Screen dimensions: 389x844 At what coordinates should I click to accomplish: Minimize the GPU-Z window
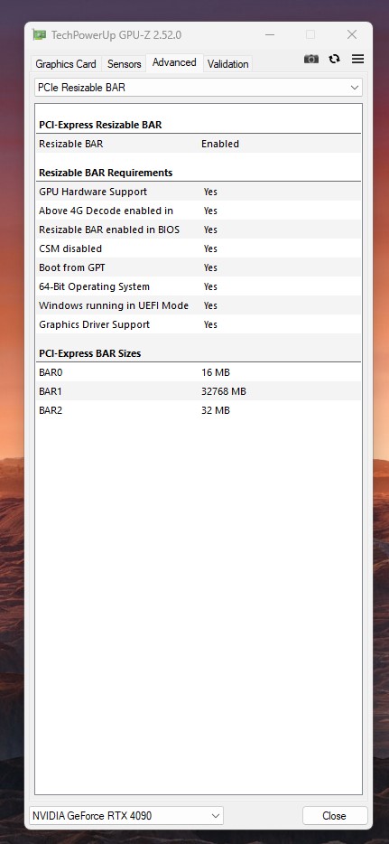[270, 35]
